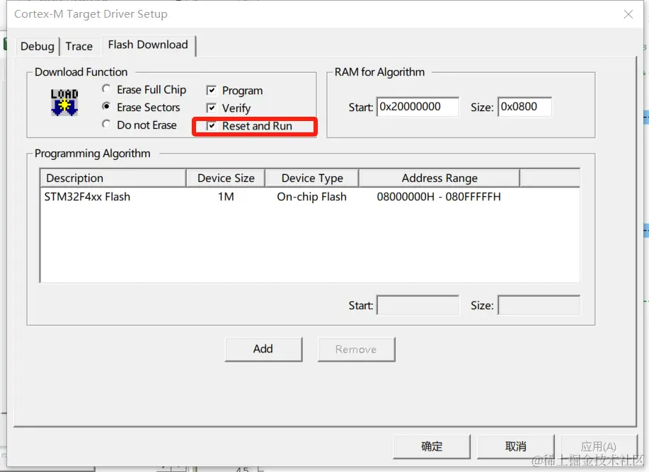Click the LOAD download icon
The image size is (649, 472).
click(64, 102)
